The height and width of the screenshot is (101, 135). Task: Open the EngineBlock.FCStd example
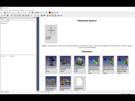click(80, 65)
